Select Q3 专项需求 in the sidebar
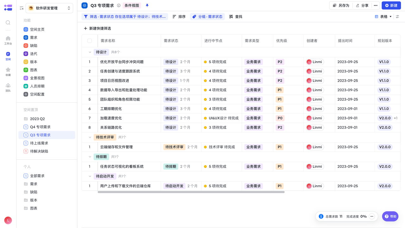405x228 pixels. coord(47,135)
